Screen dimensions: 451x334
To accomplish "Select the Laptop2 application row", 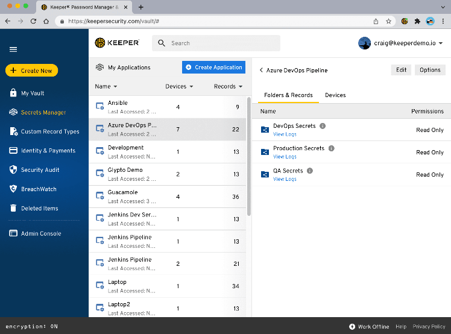I will tap(168, 307).
